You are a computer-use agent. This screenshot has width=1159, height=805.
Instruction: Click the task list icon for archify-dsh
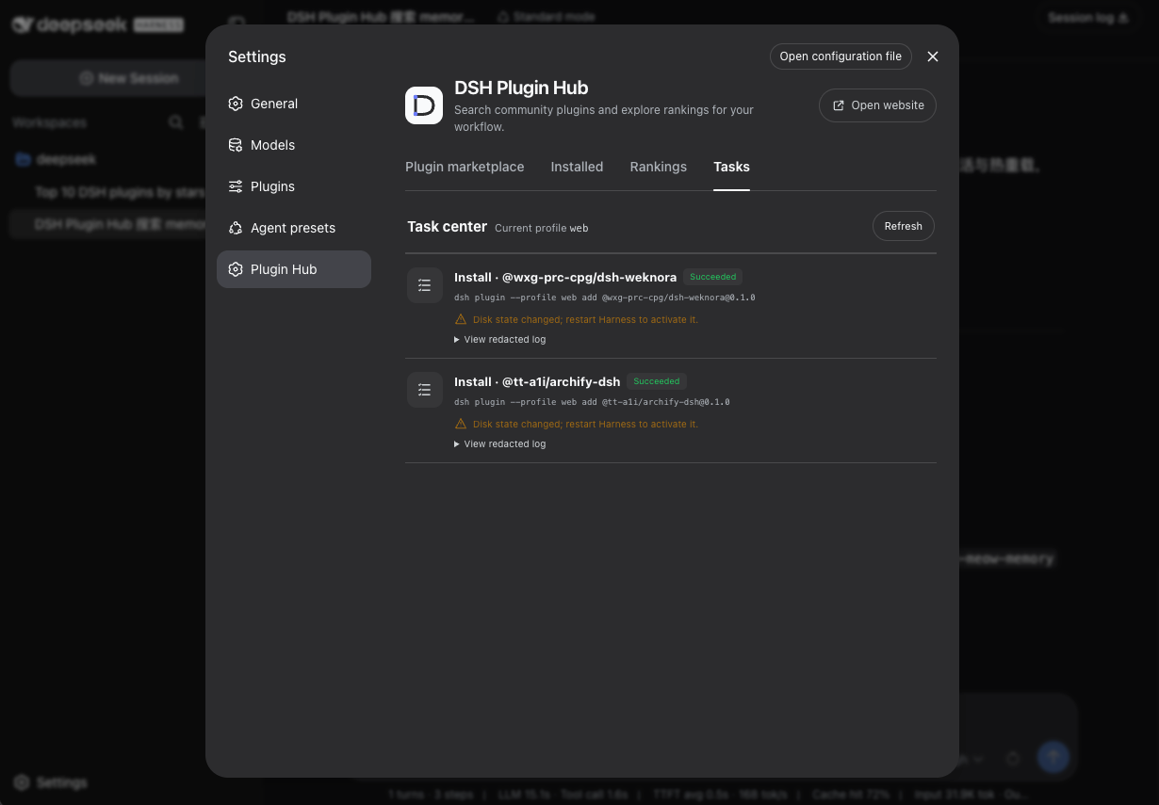click(x=425, y=390)
